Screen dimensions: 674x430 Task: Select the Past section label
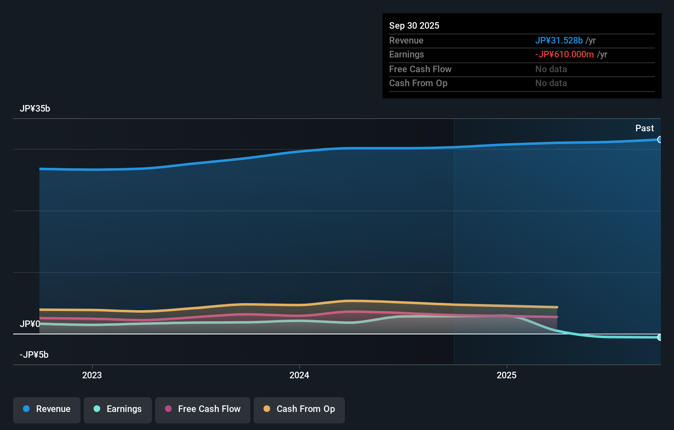tap(644, 128)
